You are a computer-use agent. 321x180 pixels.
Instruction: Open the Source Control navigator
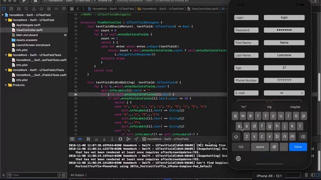(x=11, y=9)
